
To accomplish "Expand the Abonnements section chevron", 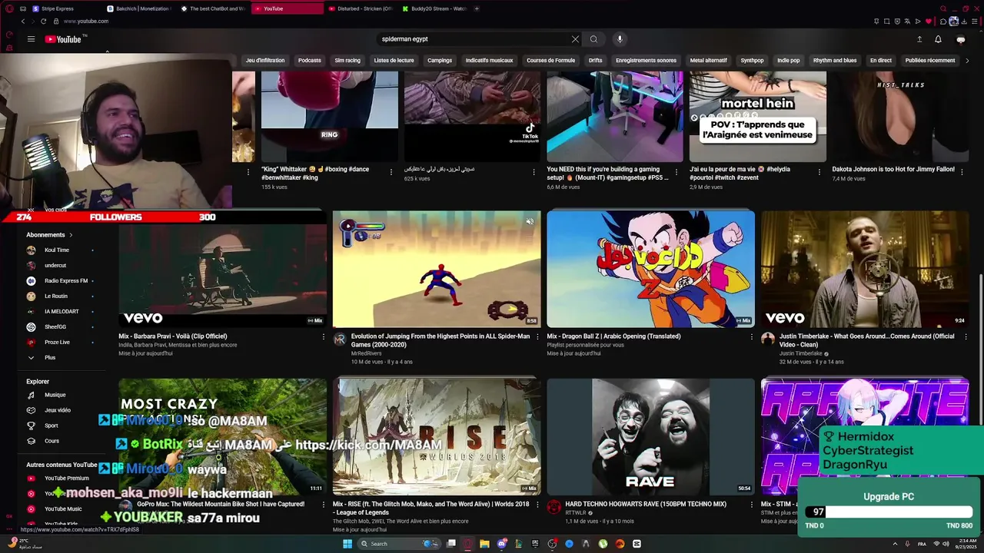I will tap(71, 235).
